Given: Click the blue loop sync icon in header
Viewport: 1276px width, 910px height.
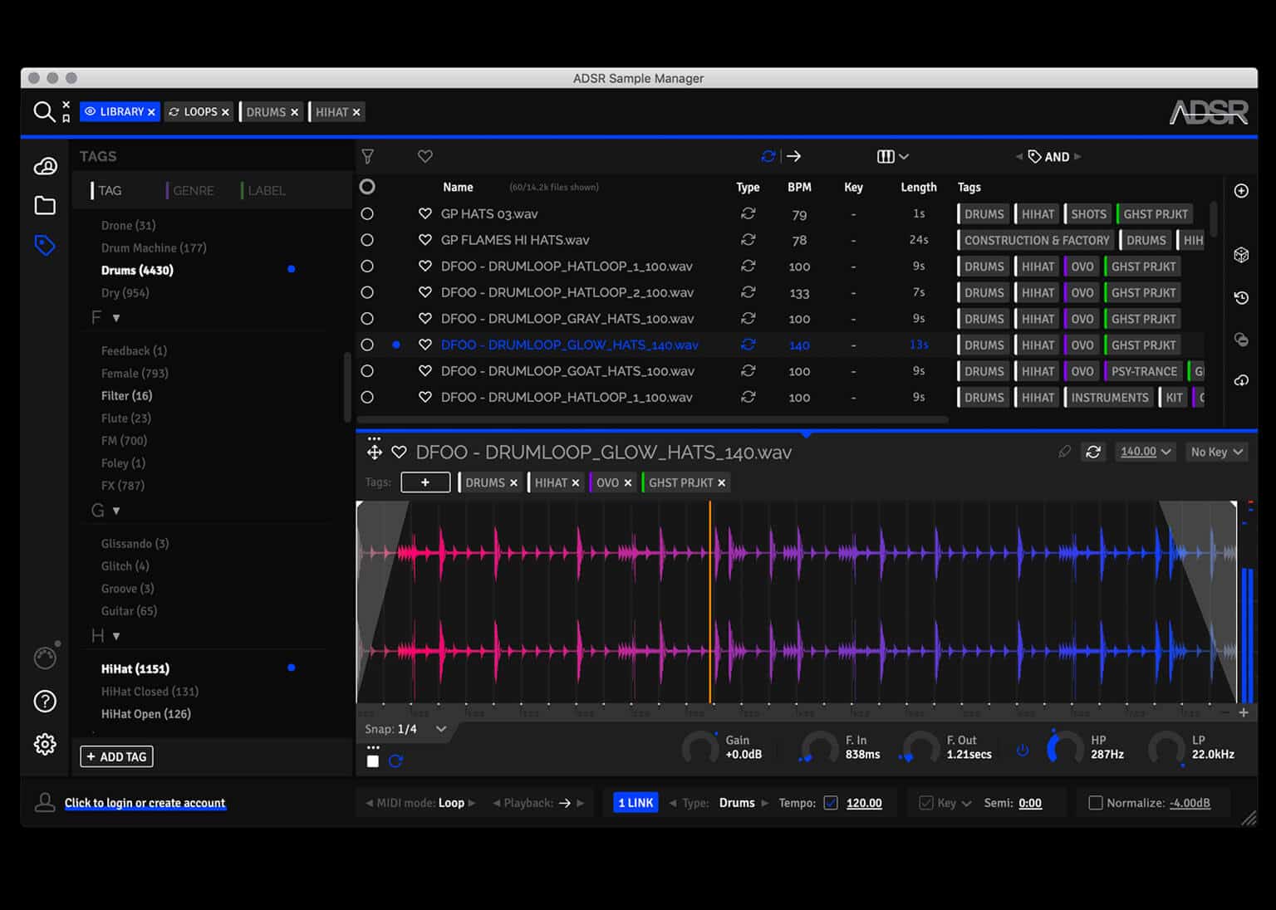Looking at the screenshot, I should pos(768,156).
